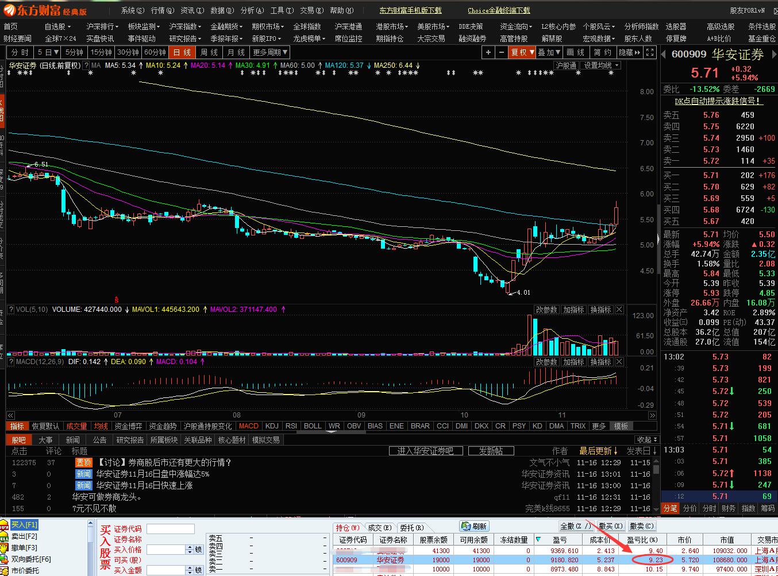778x576 pixels.
Task: Switch the chart to 分时 intraday view
Action: pyautogui.click(x=20, y=52)
